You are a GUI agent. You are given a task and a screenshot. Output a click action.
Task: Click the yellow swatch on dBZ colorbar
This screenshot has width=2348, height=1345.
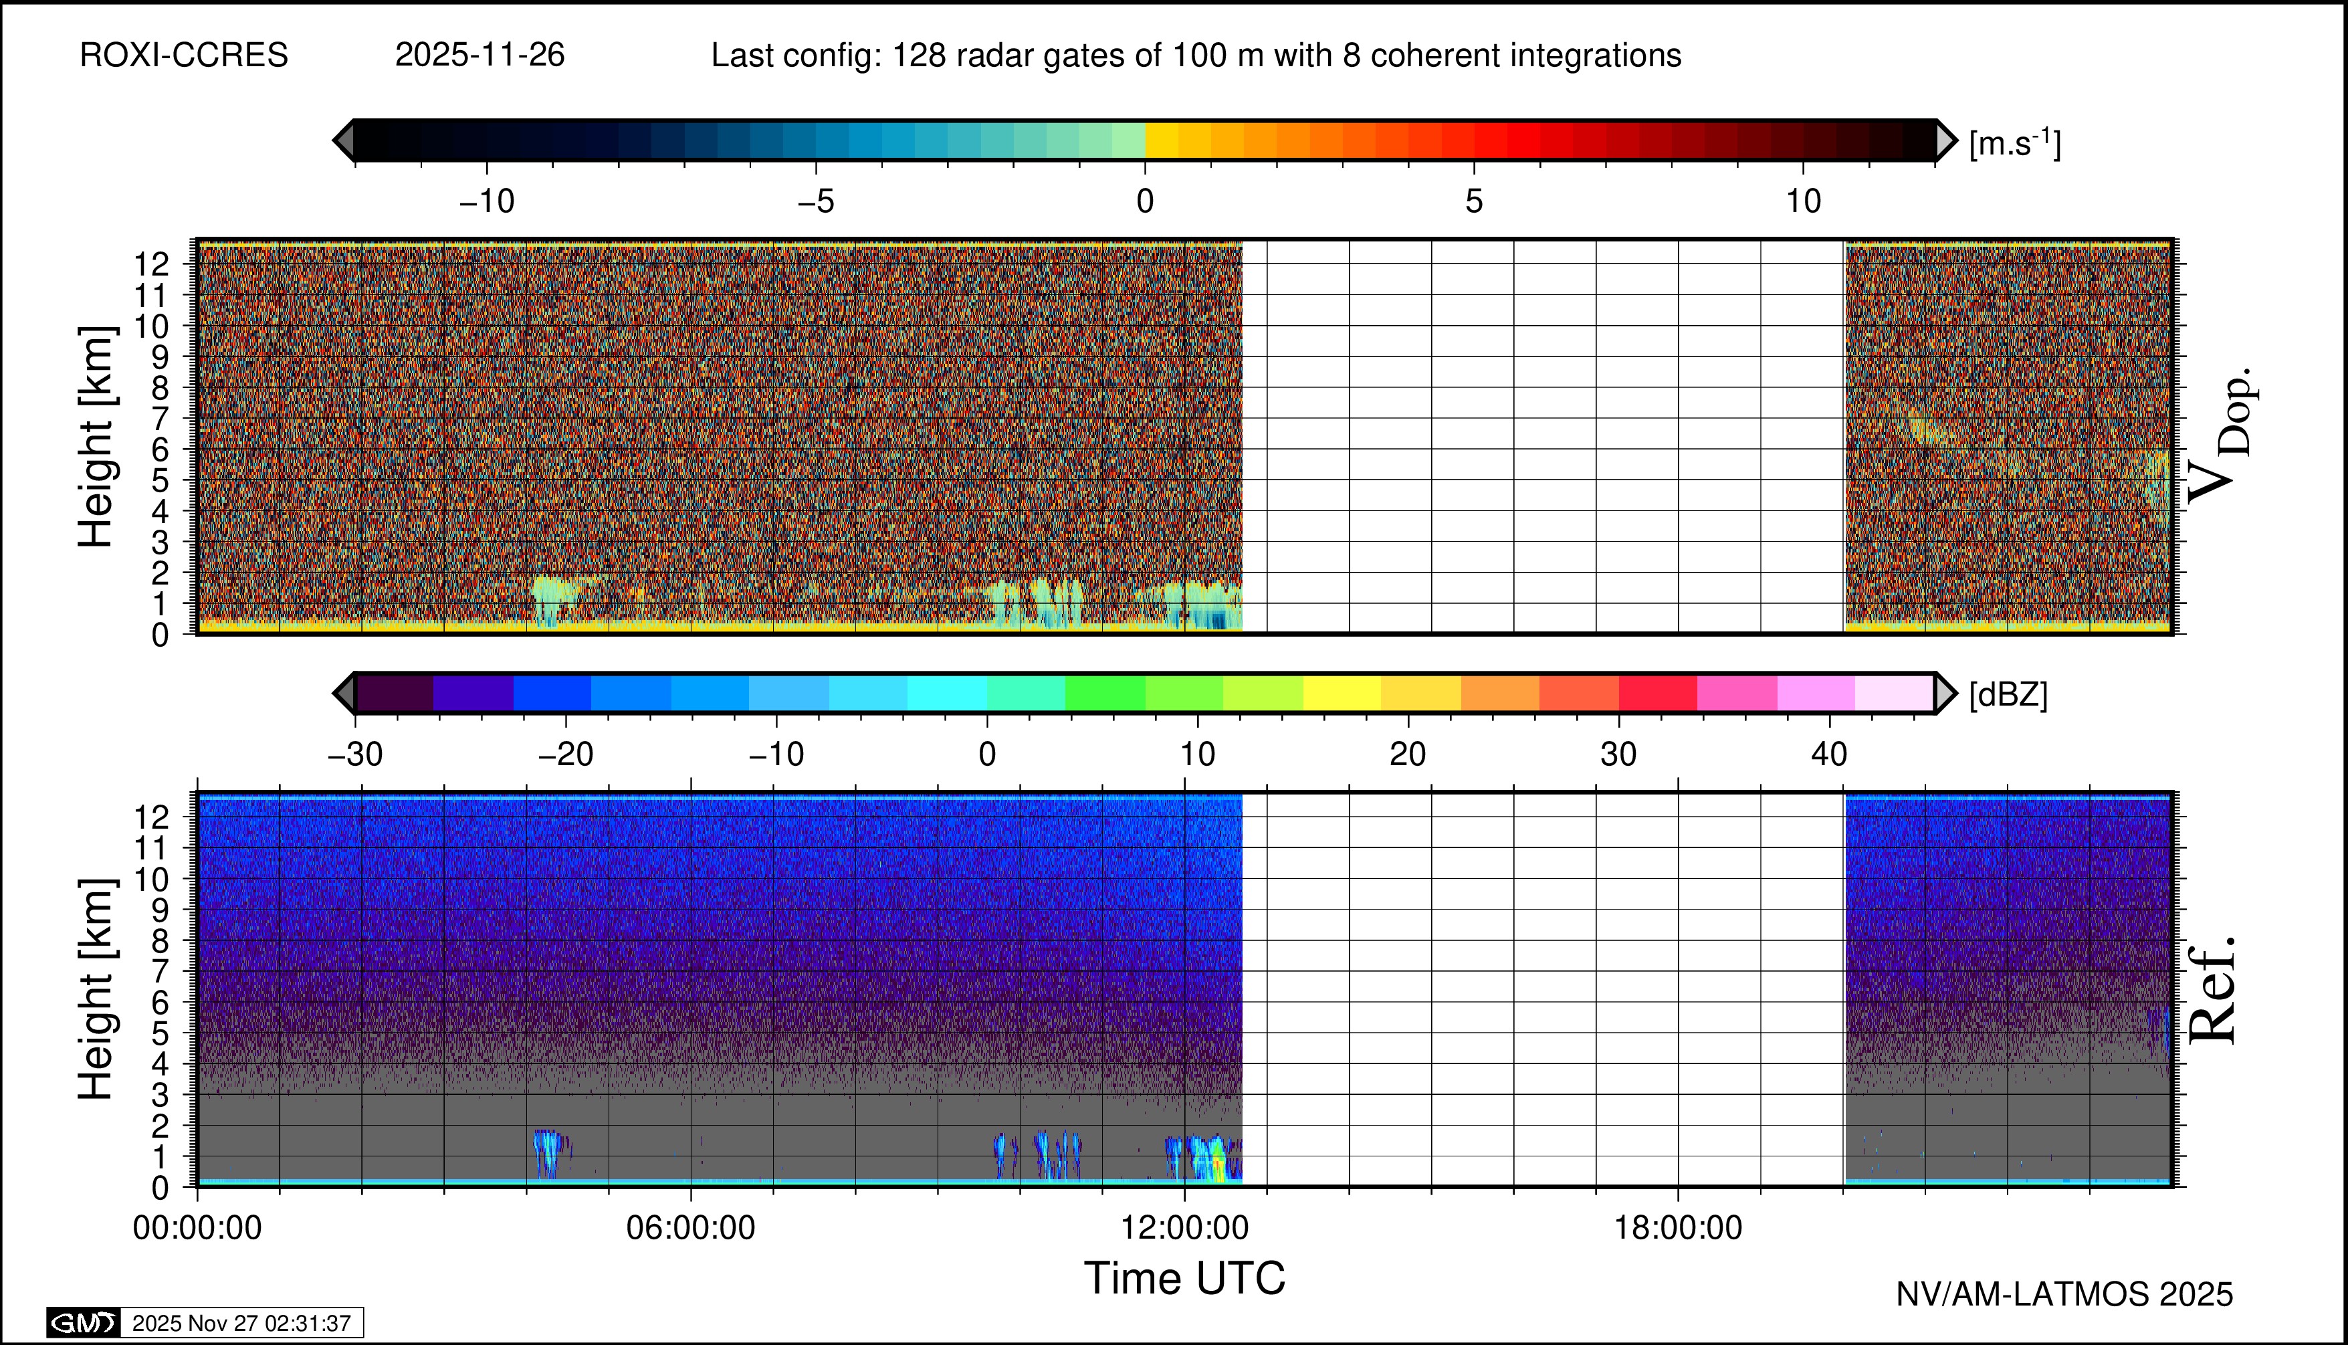pyautogui.click(x=1342, y=693)
